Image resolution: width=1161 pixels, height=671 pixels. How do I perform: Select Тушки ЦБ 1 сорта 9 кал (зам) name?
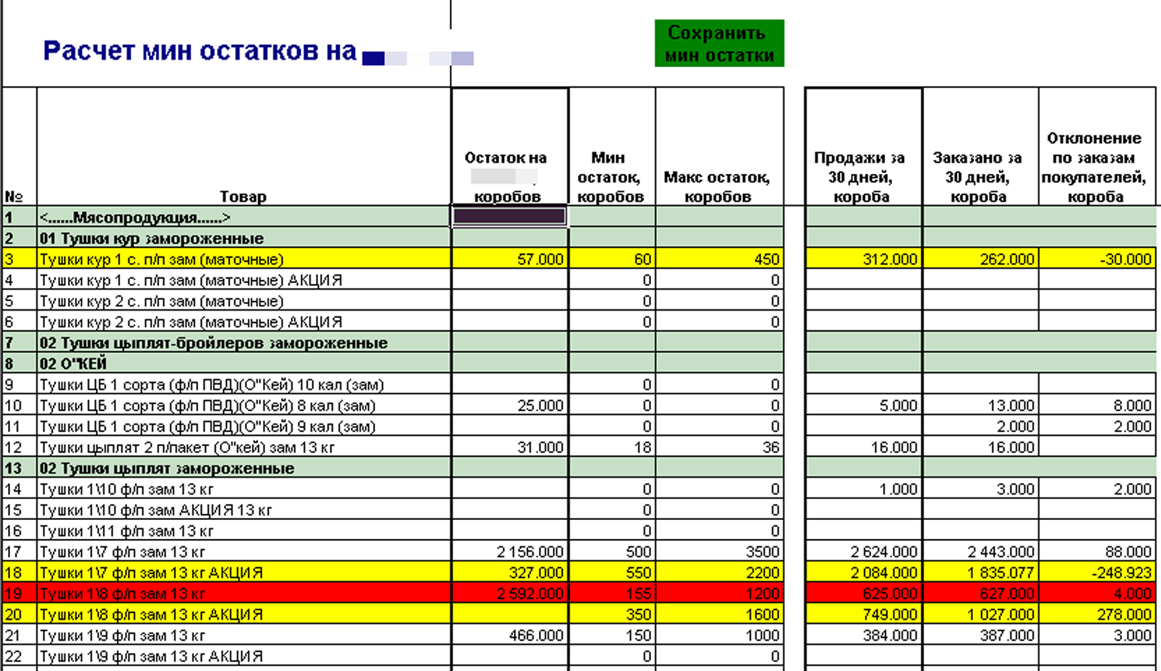[x=244, y=426]
